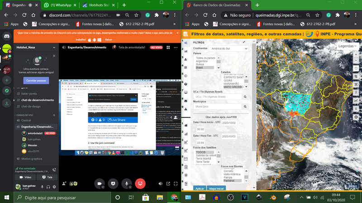This screenshot has width=362, height=203.
Task: Open Explore public servers compass icon
Action: pos(7,91)
